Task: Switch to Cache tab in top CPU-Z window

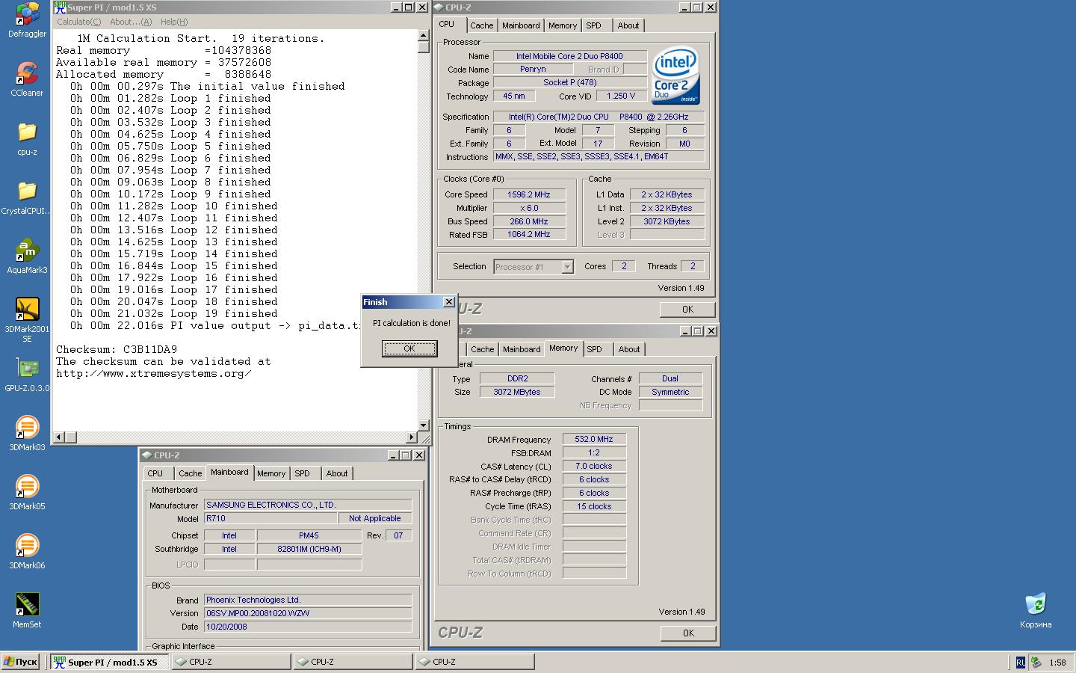Action: 481,25
